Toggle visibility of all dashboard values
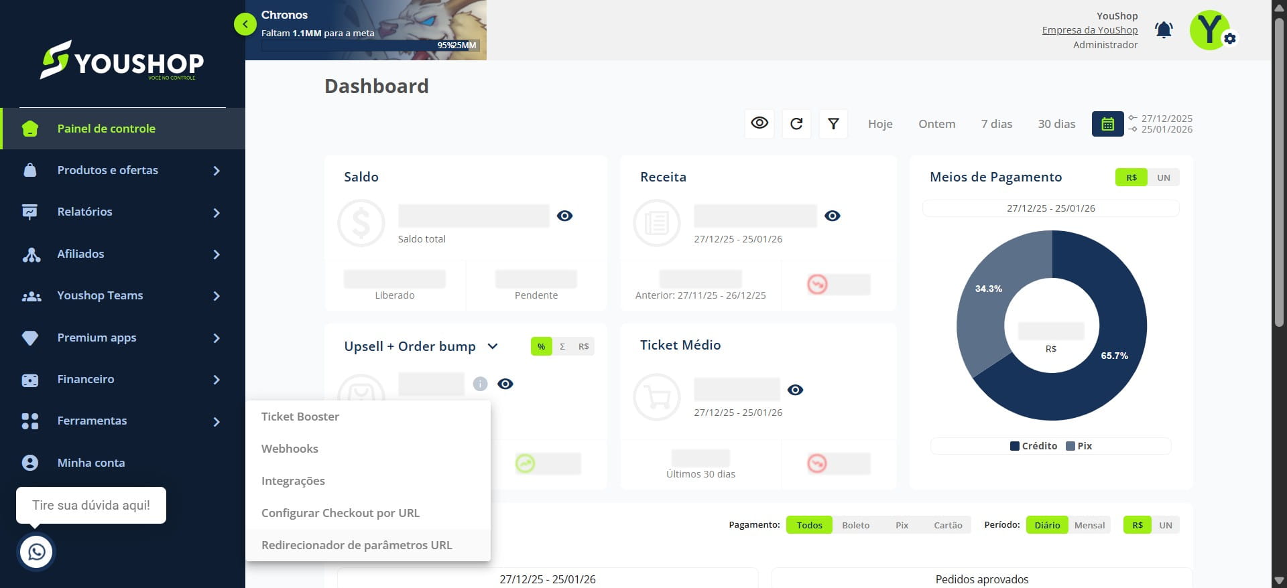The height and width of the screenshot is (588, 1287). [x=759, y=124]
